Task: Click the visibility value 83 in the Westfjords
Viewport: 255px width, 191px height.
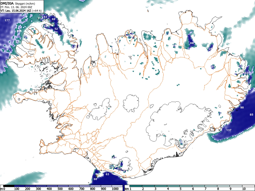Action: [45, 17]
